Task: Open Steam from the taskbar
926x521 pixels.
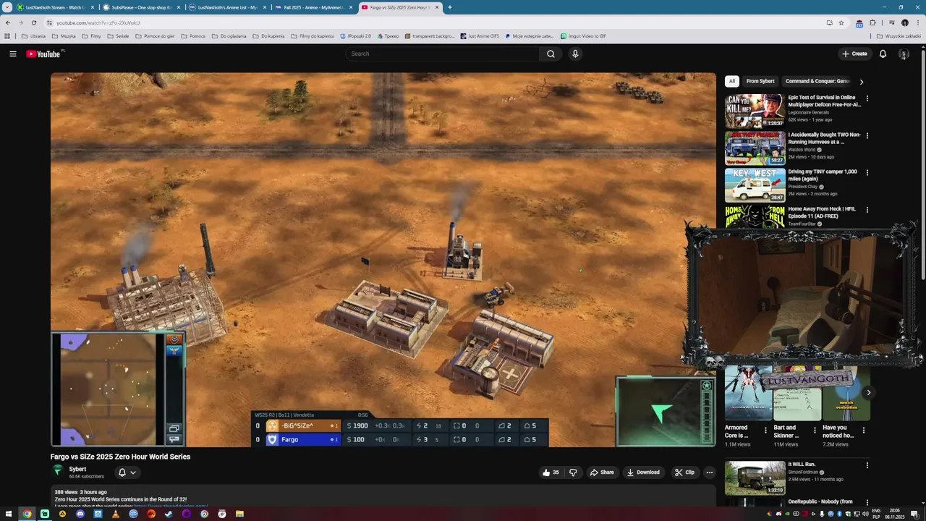Action: pos(169,514)
